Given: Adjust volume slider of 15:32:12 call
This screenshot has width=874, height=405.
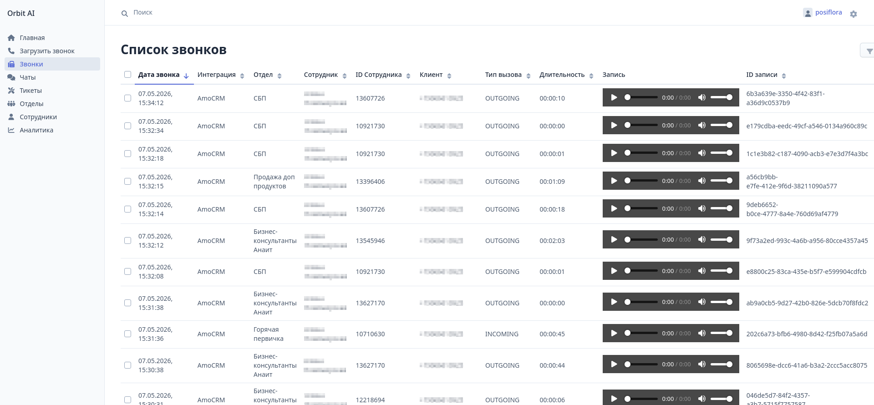Looking at the screenshot, I should [x=722, y=239].
